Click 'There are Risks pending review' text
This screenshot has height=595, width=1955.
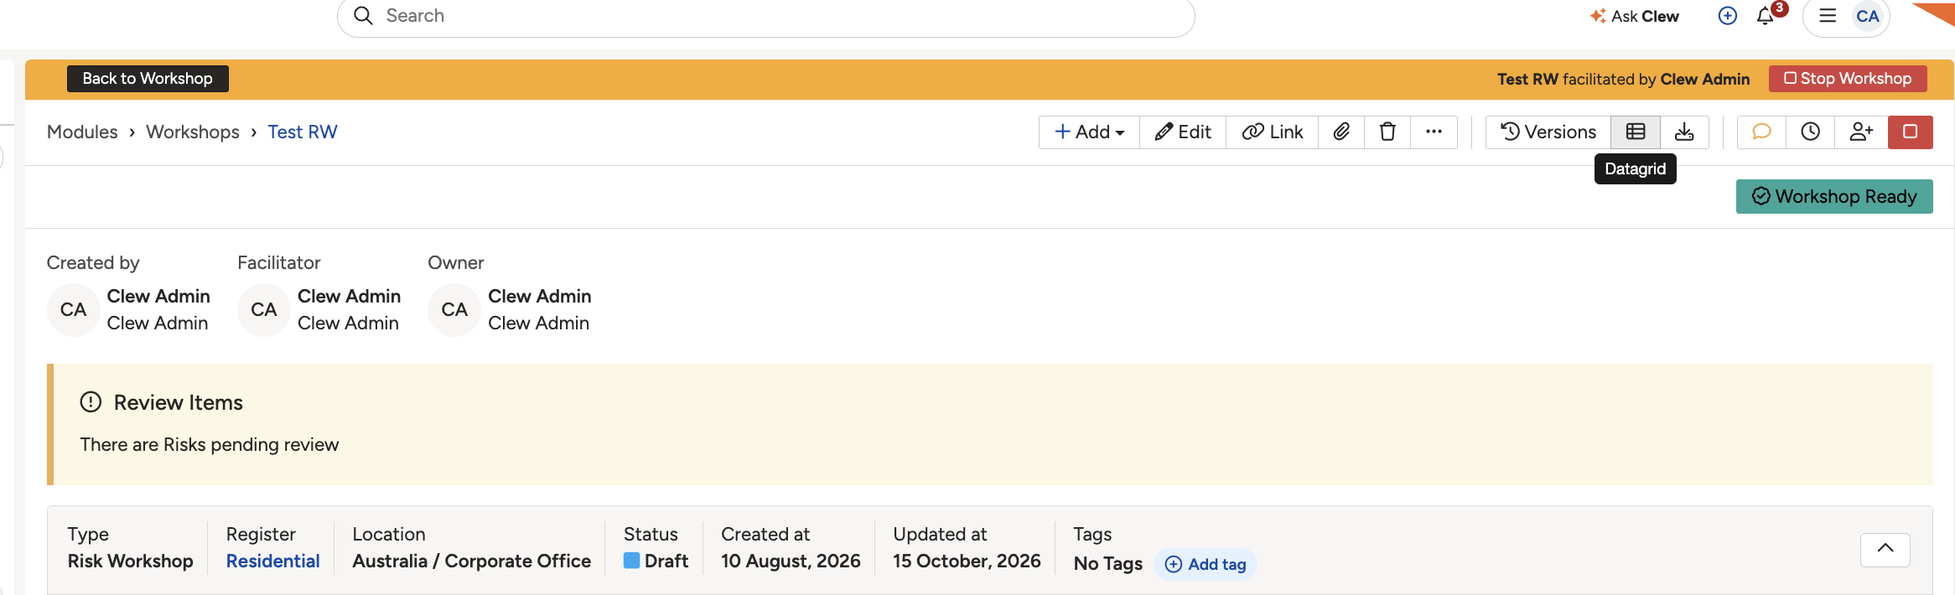(210, 445)
